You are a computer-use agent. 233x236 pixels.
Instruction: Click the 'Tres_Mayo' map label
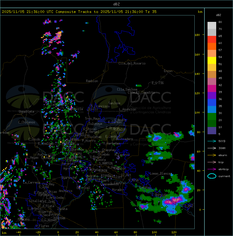coord(92,119)
